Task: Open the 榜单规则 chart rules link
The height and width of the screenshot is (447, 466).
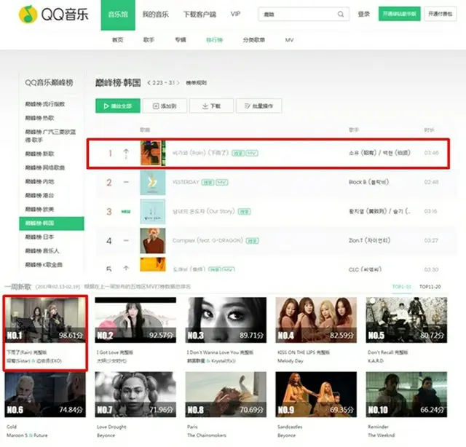Action: pyautogui.click(x=196, y=83)
